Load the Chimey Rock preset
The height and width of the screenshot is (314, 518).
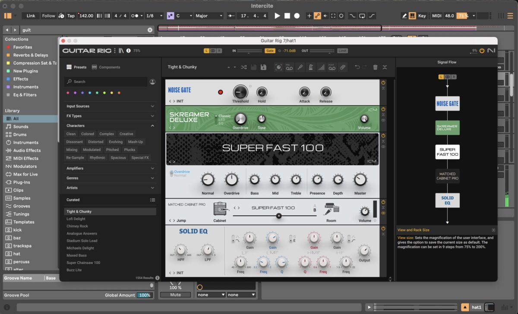click(77, 226)
